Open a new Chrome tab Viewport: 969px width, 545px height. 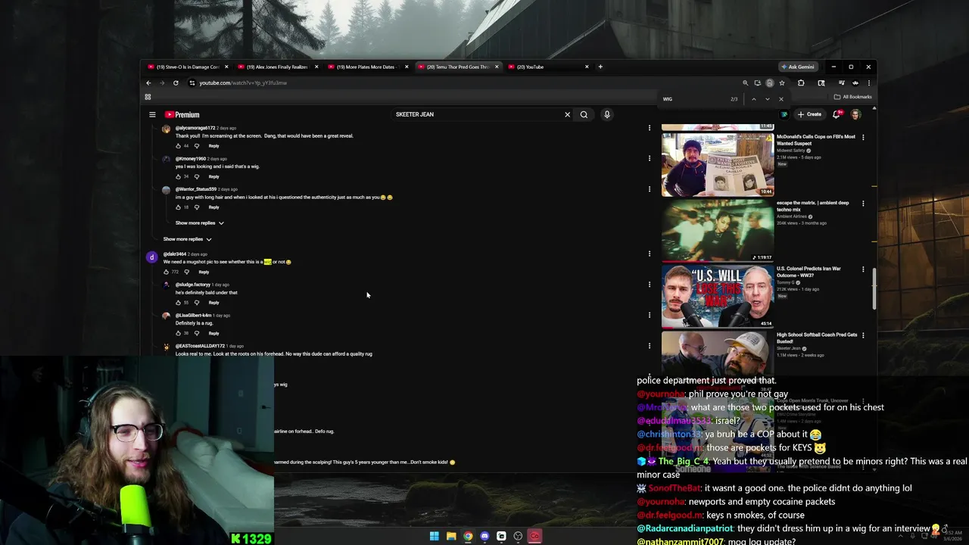pyautogui.click(x=600, y=67)
